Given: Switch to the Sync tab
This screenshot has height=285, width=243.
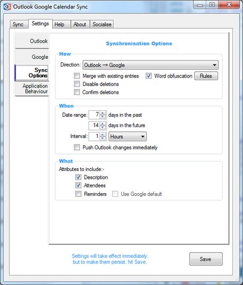Looking at the screenshot, I should pos(18,24).
